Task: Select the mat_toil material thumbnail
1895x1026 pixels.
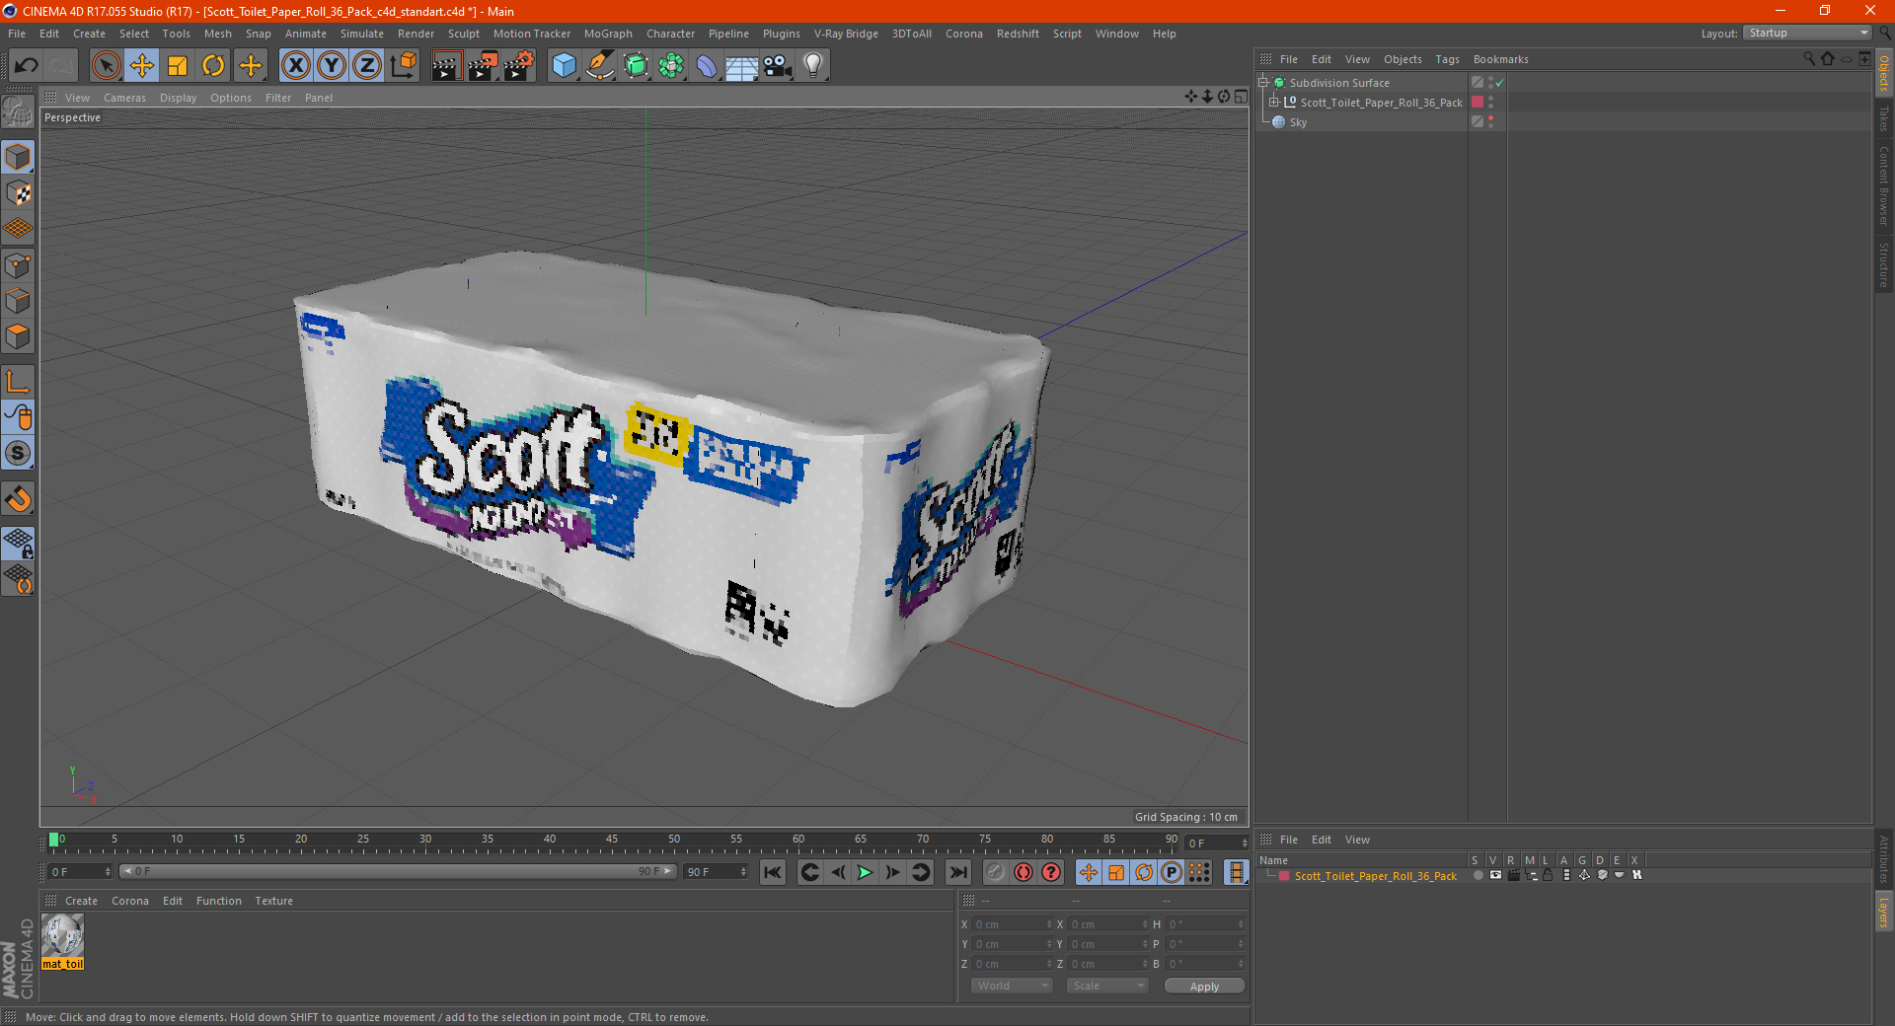Action: click(63, 935)
